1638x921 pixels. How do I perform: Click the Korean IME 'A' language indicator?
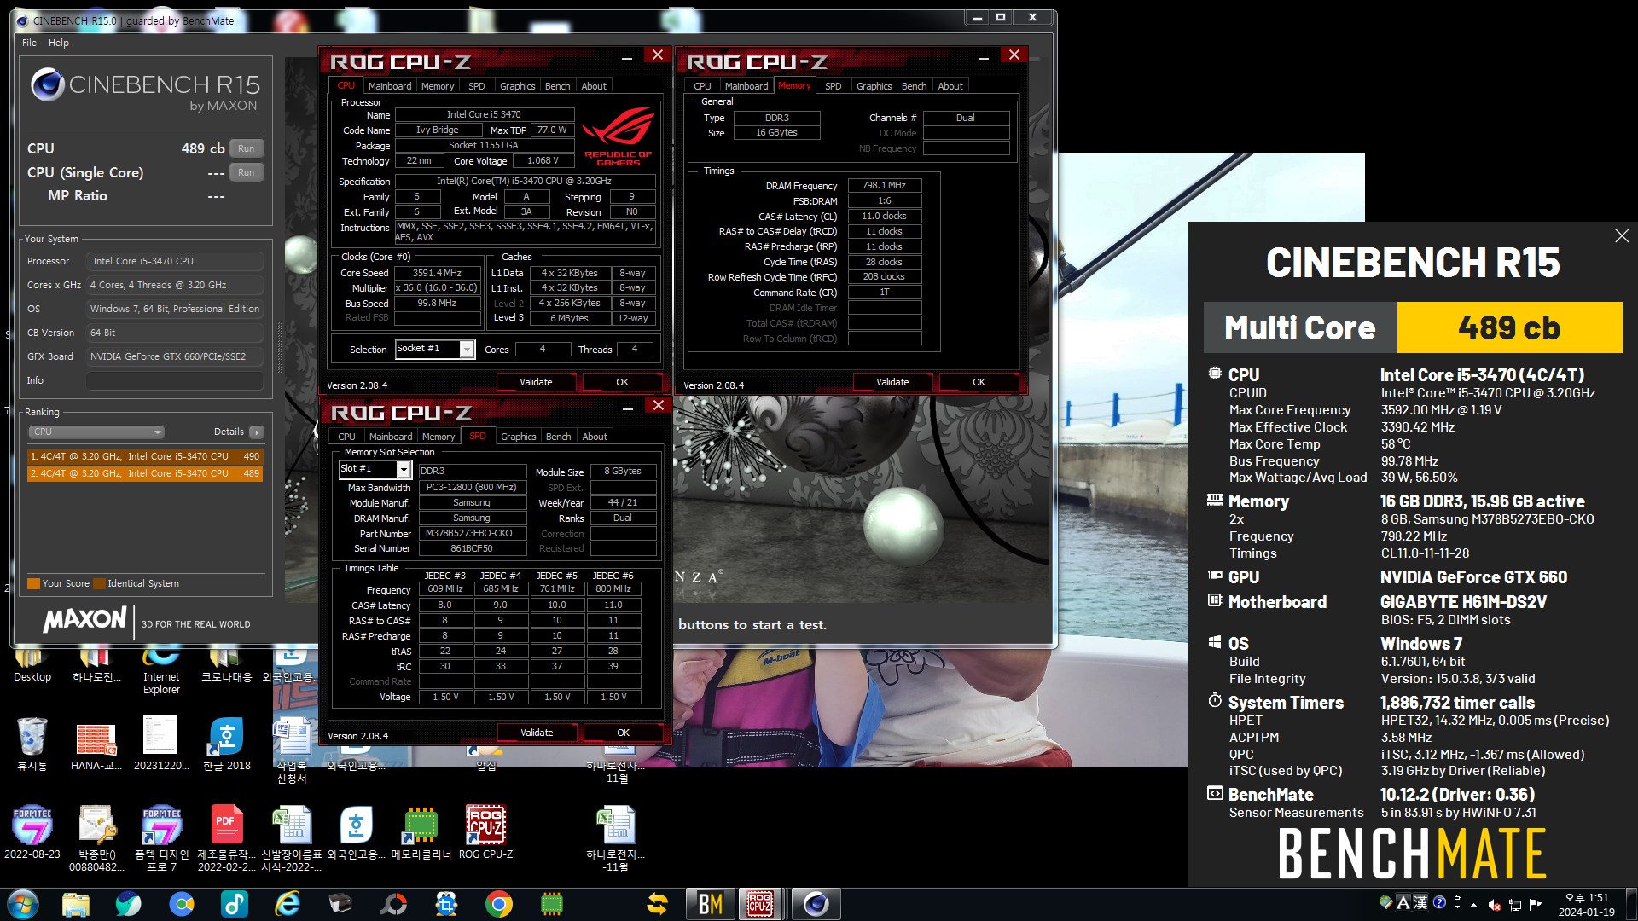1403,902
